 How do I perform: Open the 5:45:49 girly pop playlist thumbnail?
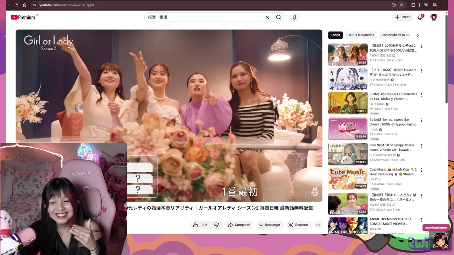[x=348, y=129]
